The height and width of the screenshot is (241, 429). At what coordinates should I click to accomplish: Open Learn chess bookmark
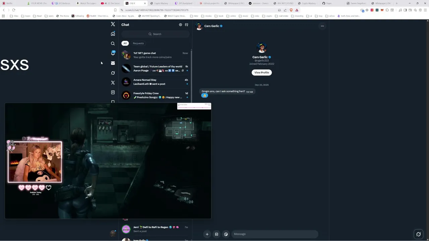coord(123,16)
